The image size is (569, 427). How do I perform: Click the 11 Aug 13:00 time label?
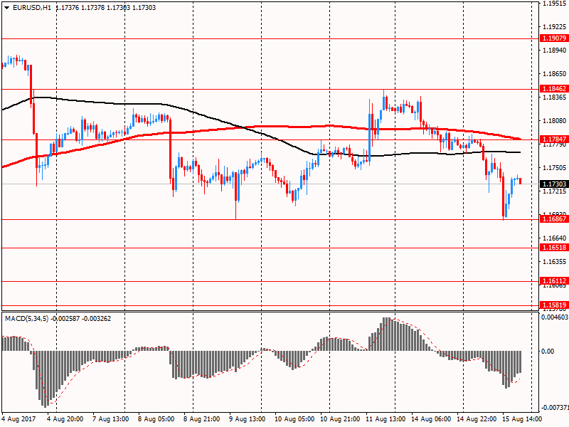pyautogui.click(x=385, y=419)
